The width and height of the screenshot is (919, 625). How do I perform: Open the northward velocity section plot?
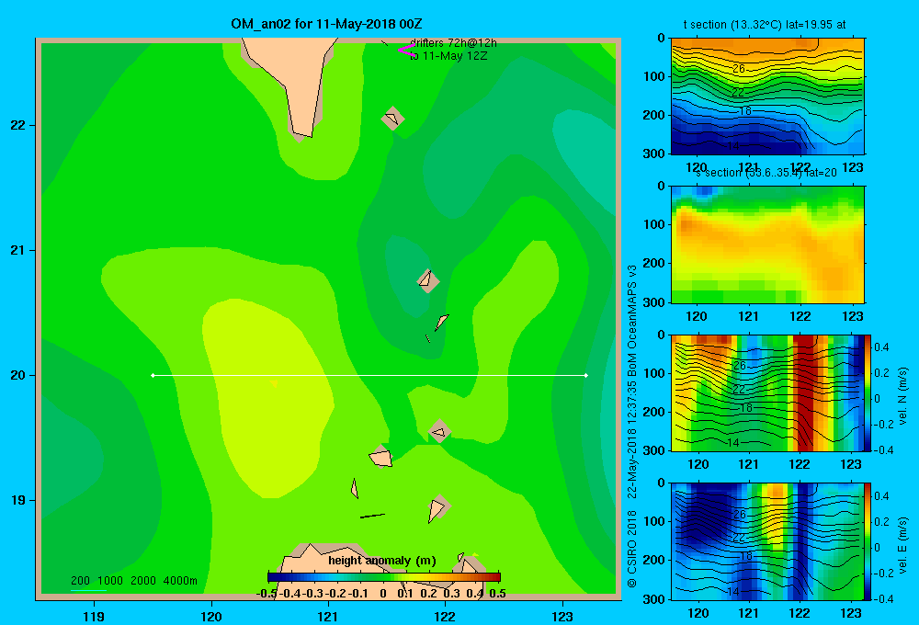(x=767, y=392)
